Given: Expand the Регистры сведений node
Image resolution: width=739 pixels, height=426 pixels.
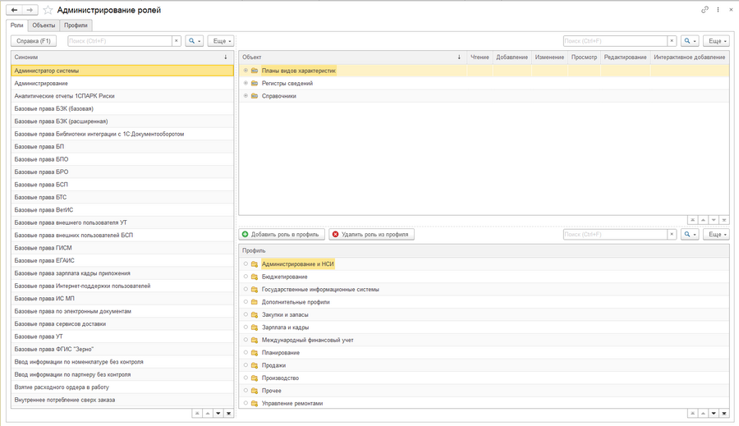Looking at the screenshot, I should tap(246, 83).
